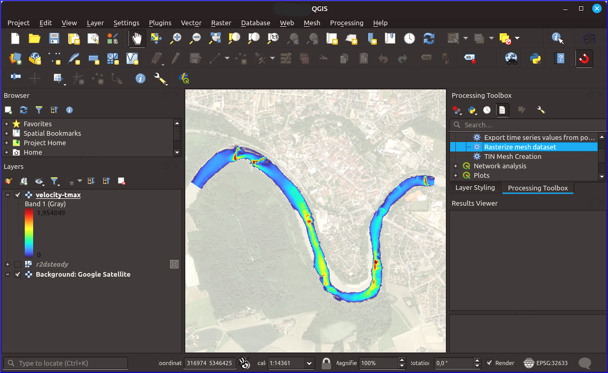Open the Mesh menu
This screenshot has width=608, height=373.
312,23
